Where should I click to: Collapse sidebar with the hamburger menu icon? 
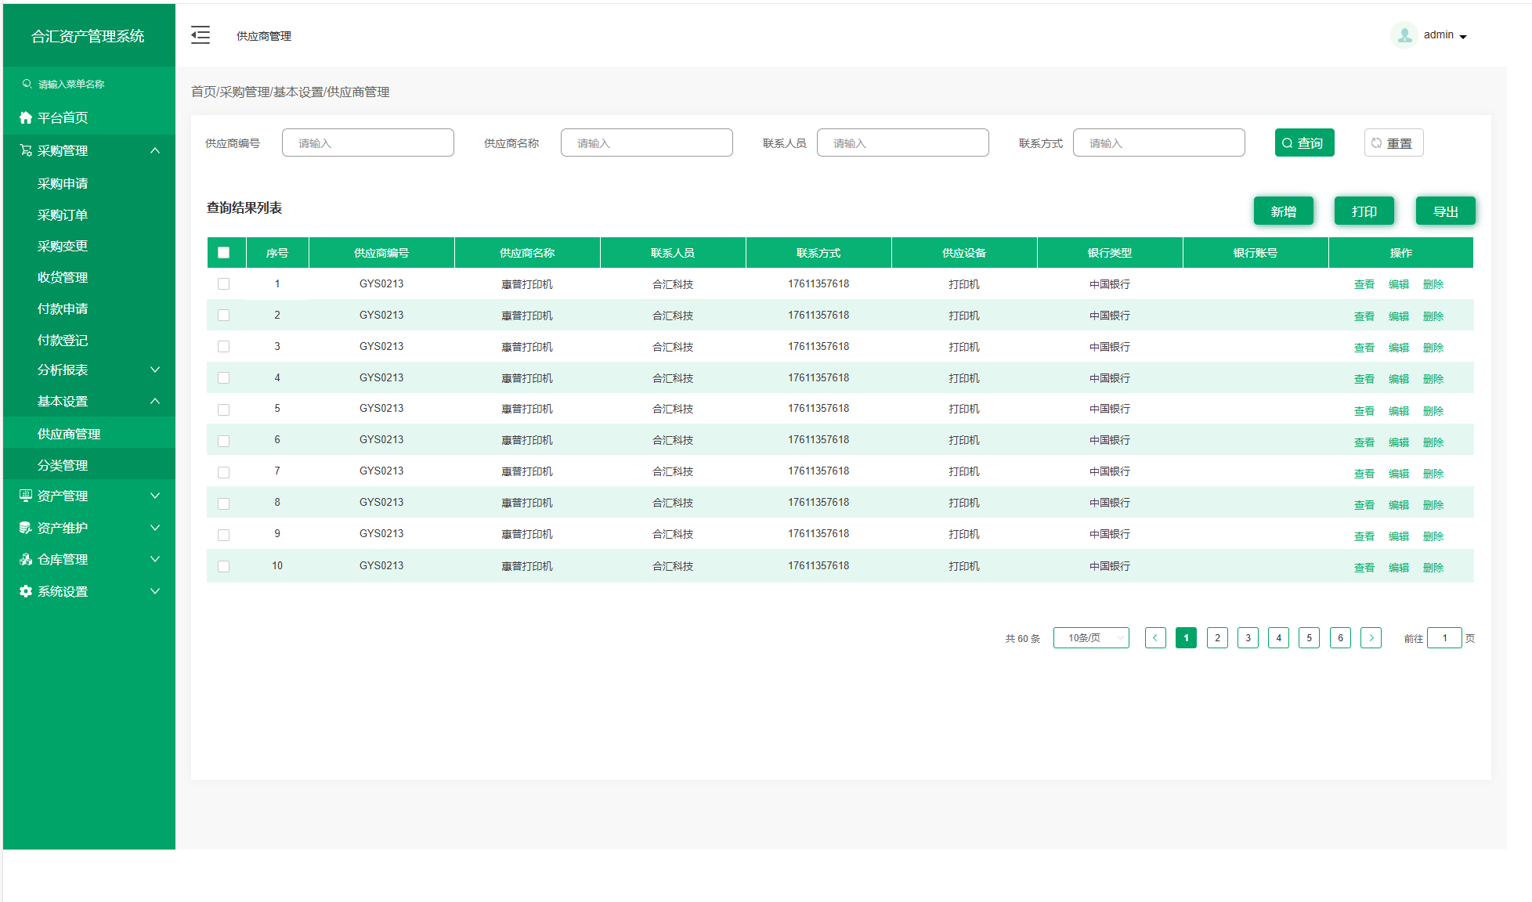(x=201, y=35)
